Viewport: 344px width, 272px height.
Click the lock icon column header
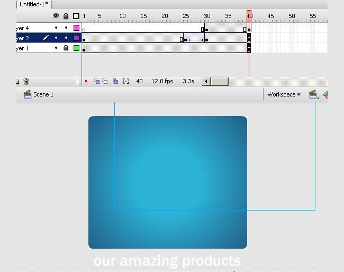(66, 16)
